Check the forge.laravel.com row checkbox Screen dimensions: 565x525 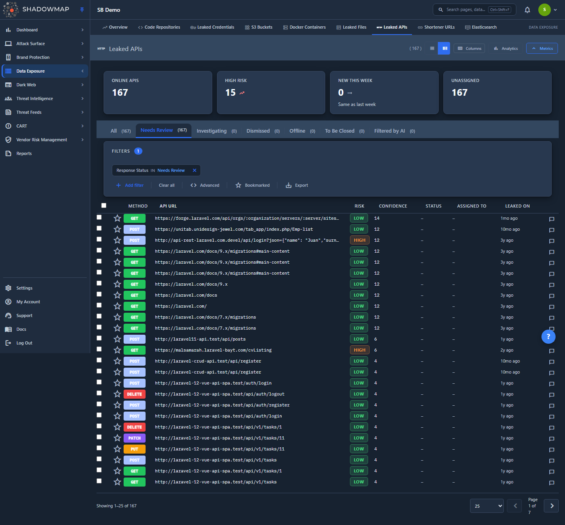pos(99,217)
